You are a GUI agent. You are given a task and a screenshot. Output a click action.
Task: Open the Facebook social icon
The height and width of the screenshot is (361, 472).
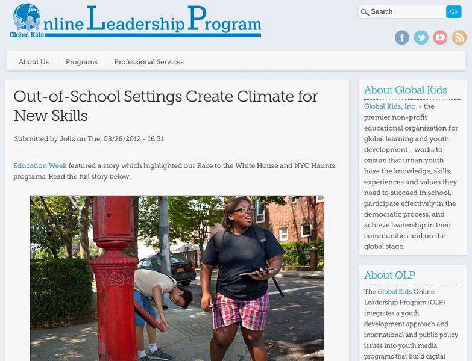click(402, 37)
